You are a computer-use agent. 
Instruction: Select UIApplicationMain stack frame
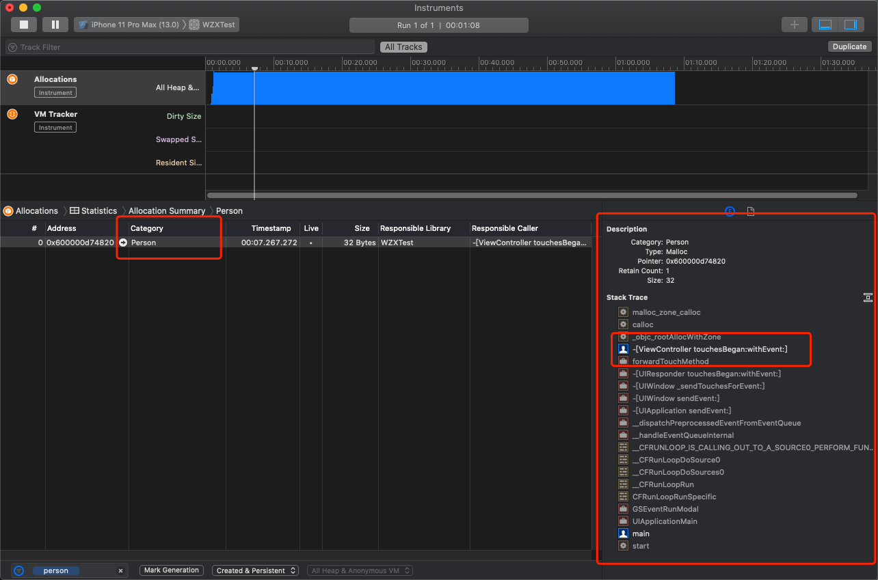665,521
